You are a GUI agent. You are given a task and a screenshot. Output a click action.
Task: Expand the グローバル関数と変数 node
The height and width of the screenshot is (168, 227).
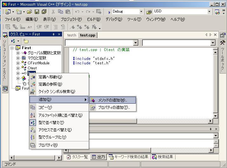point(18,53)
